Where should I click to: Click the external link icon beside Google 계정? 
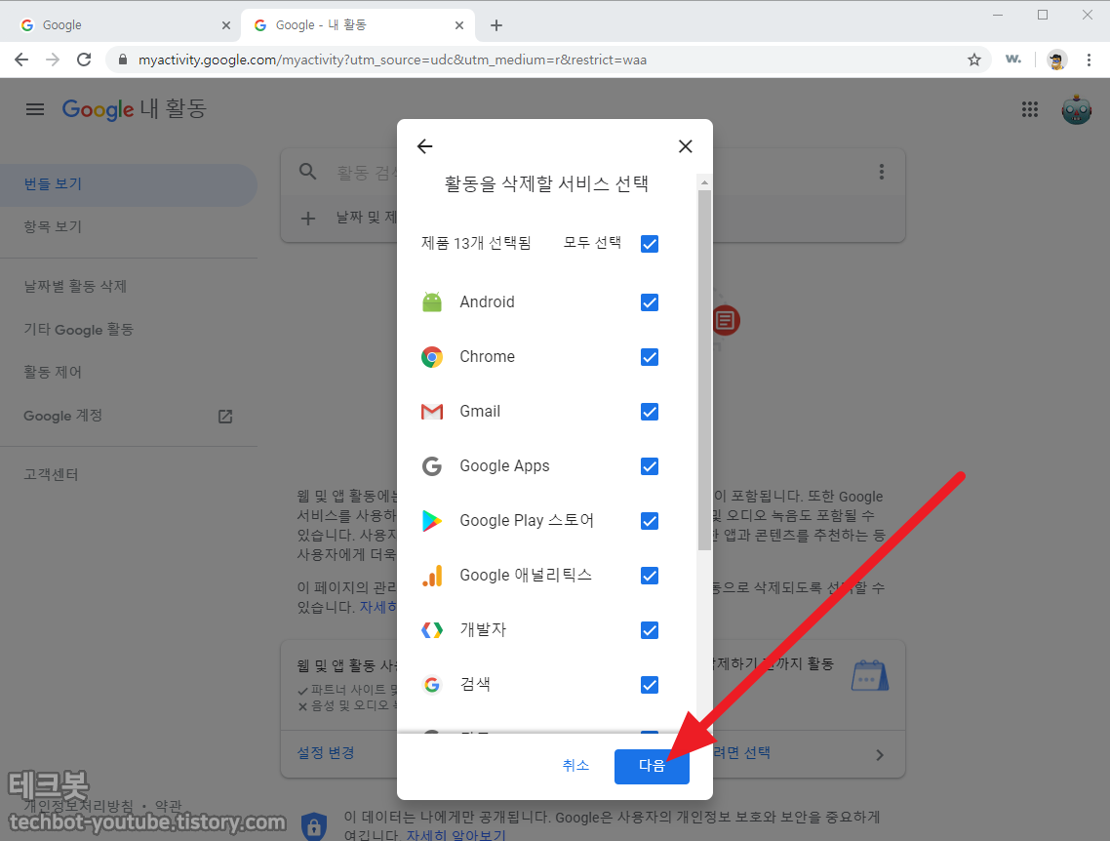coord(225,417)
